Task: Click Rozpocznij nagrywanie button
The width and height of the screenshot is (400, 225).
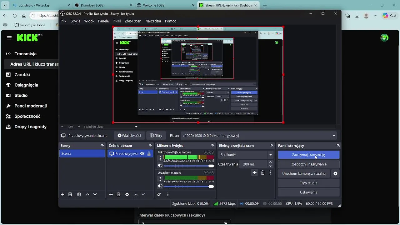Action: 308,164
